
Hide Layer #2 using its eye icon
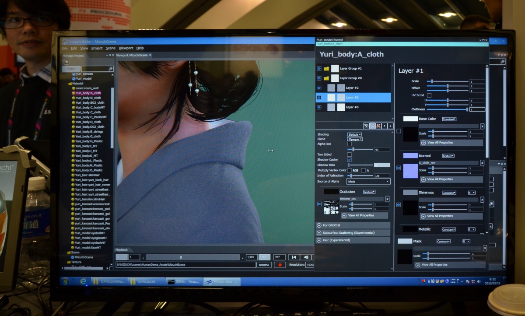tap(319, 88)
